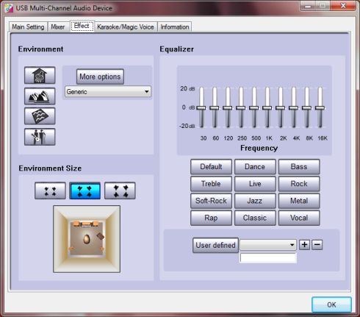Apply the Jazz equalizer preset
This screenshot has height=317, width=360.
pyautogui.click(x=255, y=201)
